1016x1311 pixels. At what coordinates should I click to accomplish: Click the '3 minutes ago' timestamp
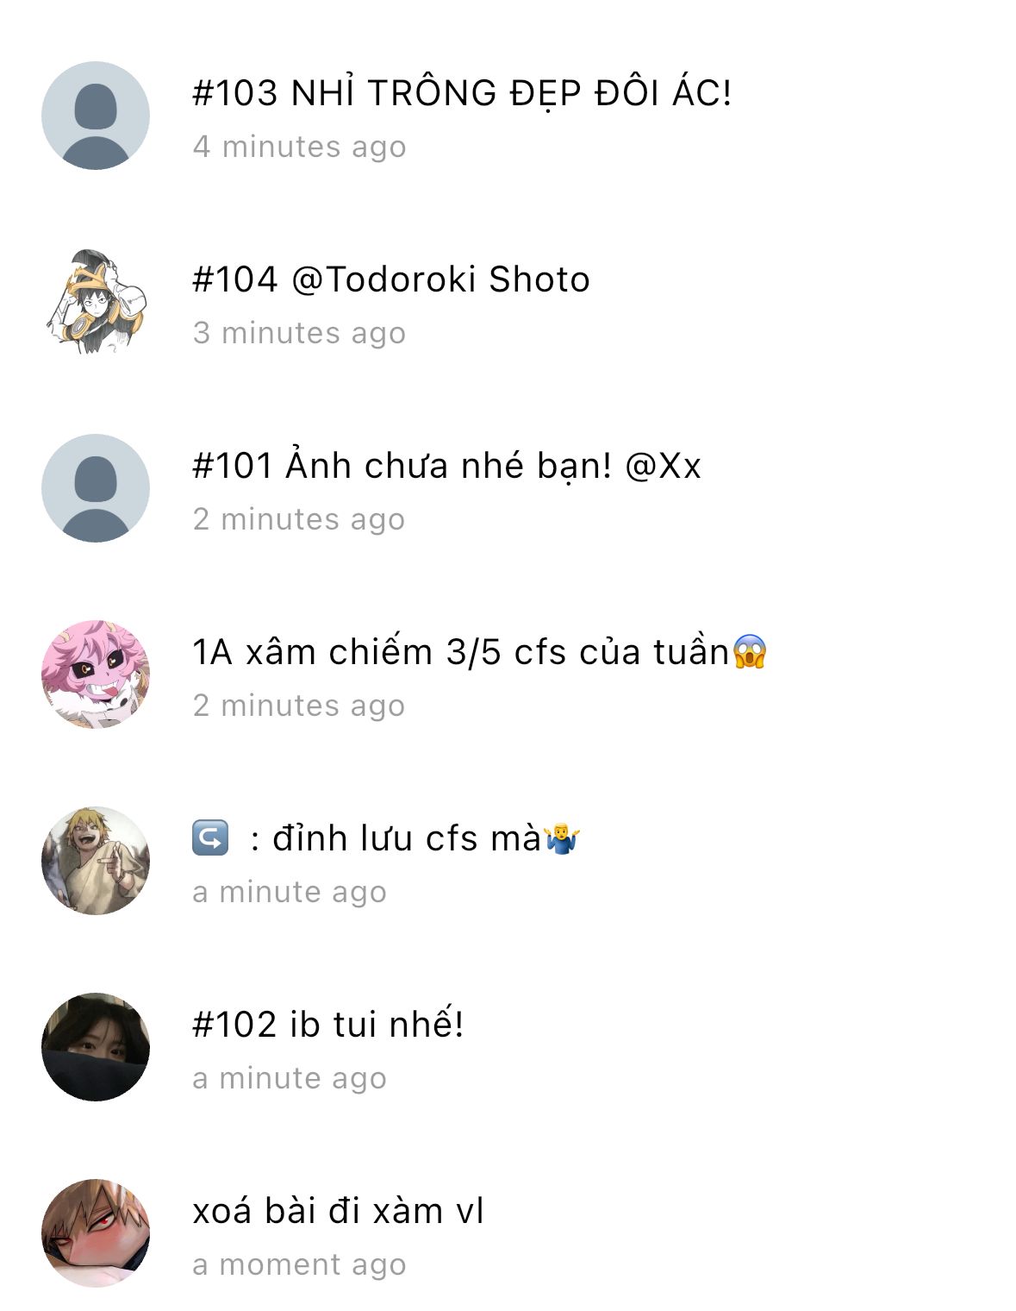tap(299, 333)
